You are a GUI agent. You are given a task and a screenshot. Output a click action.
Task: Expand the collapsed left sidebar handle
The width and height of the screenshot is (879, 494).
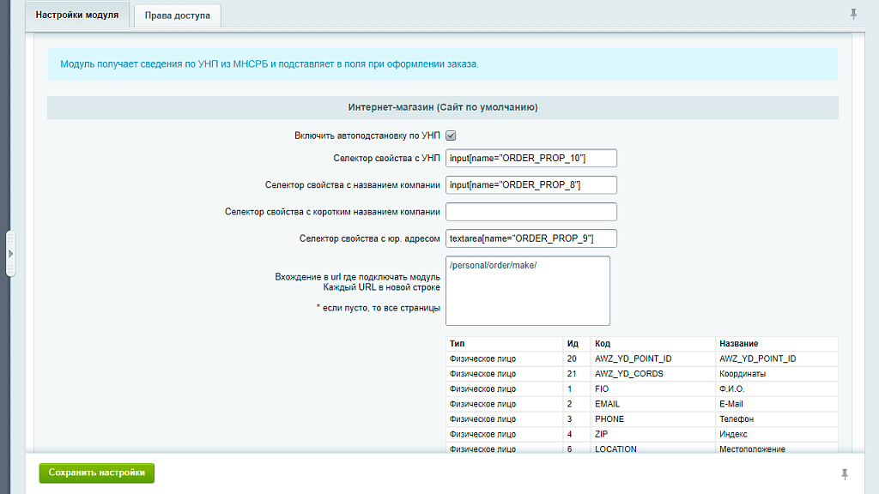(10, 254)
